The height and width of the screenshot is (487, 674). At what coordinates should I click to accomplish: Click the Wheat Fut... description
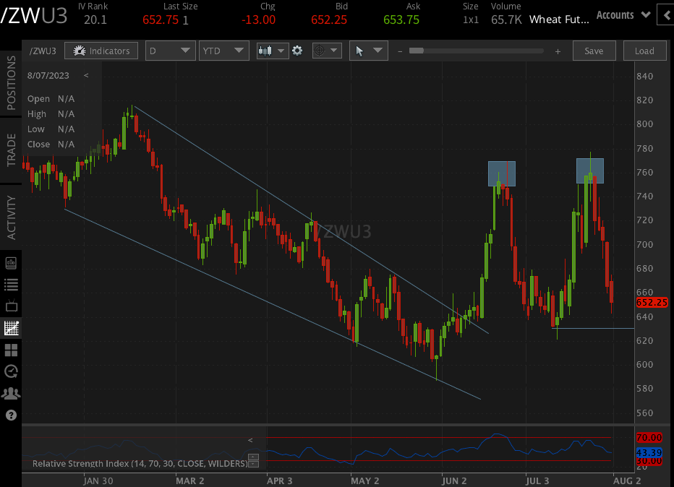559,20
